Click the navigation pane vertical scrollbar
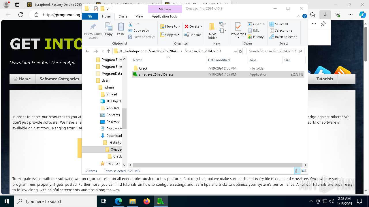Screen dimensions: 369x207 point(125,118)
